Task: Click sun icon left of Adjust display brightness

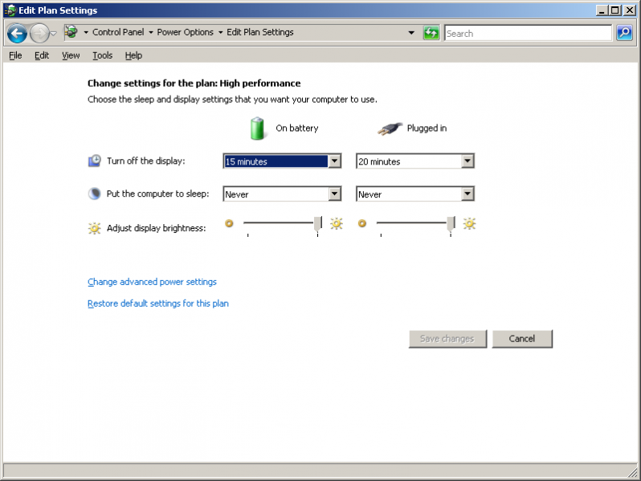Action: tap(95, 228)
